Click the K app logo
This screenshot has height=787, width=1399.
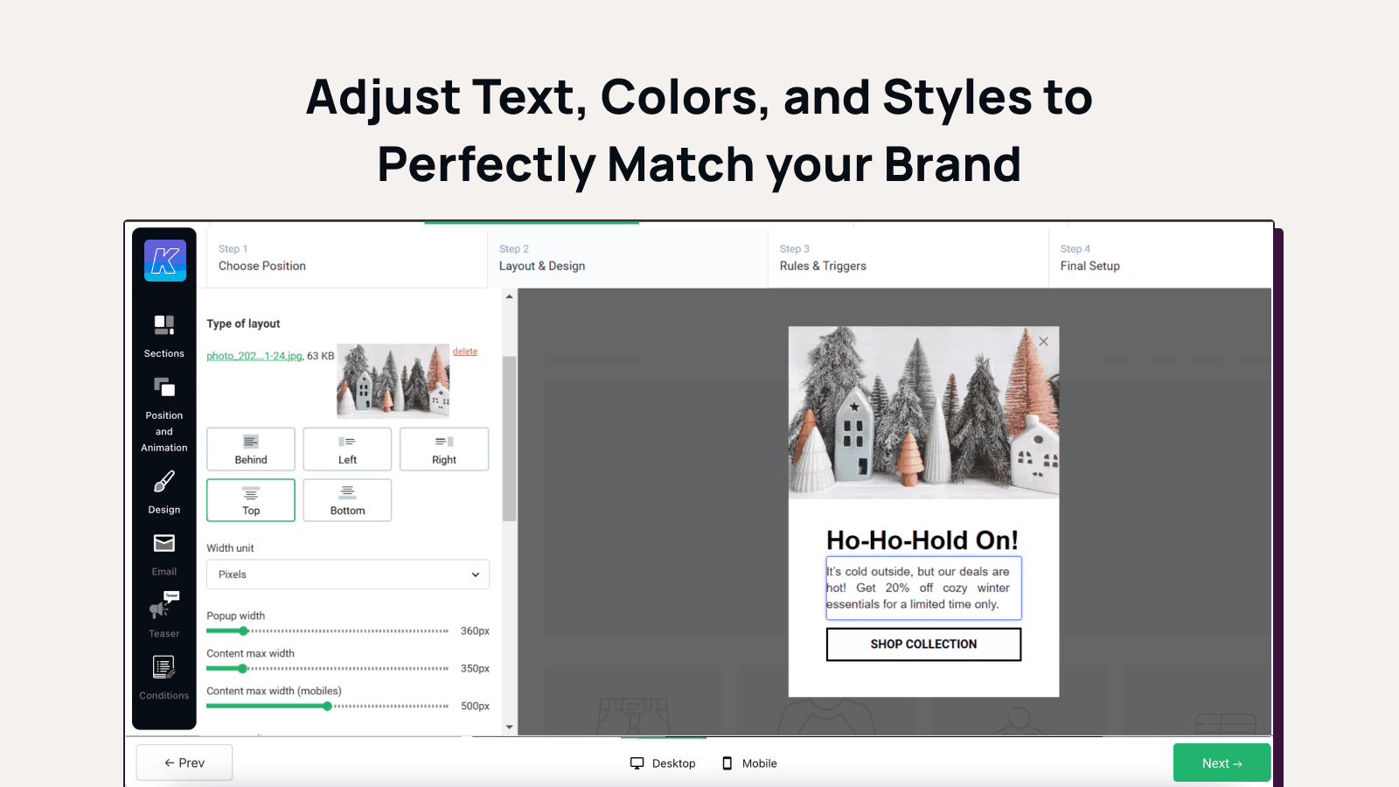(x=165, y=261)
